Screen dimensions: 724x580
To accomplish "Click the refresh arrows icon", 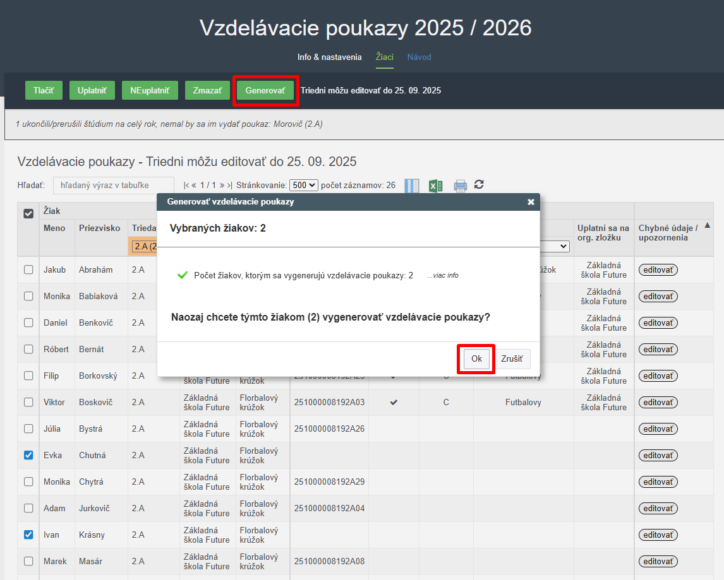I will coord(479,184).
